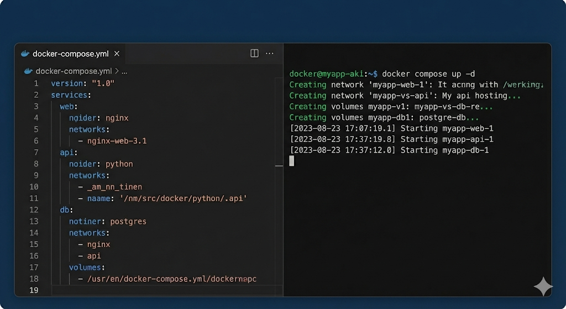Click the Docker whale icon in the tab
566x309 pixels.
(x=25, y=54)
